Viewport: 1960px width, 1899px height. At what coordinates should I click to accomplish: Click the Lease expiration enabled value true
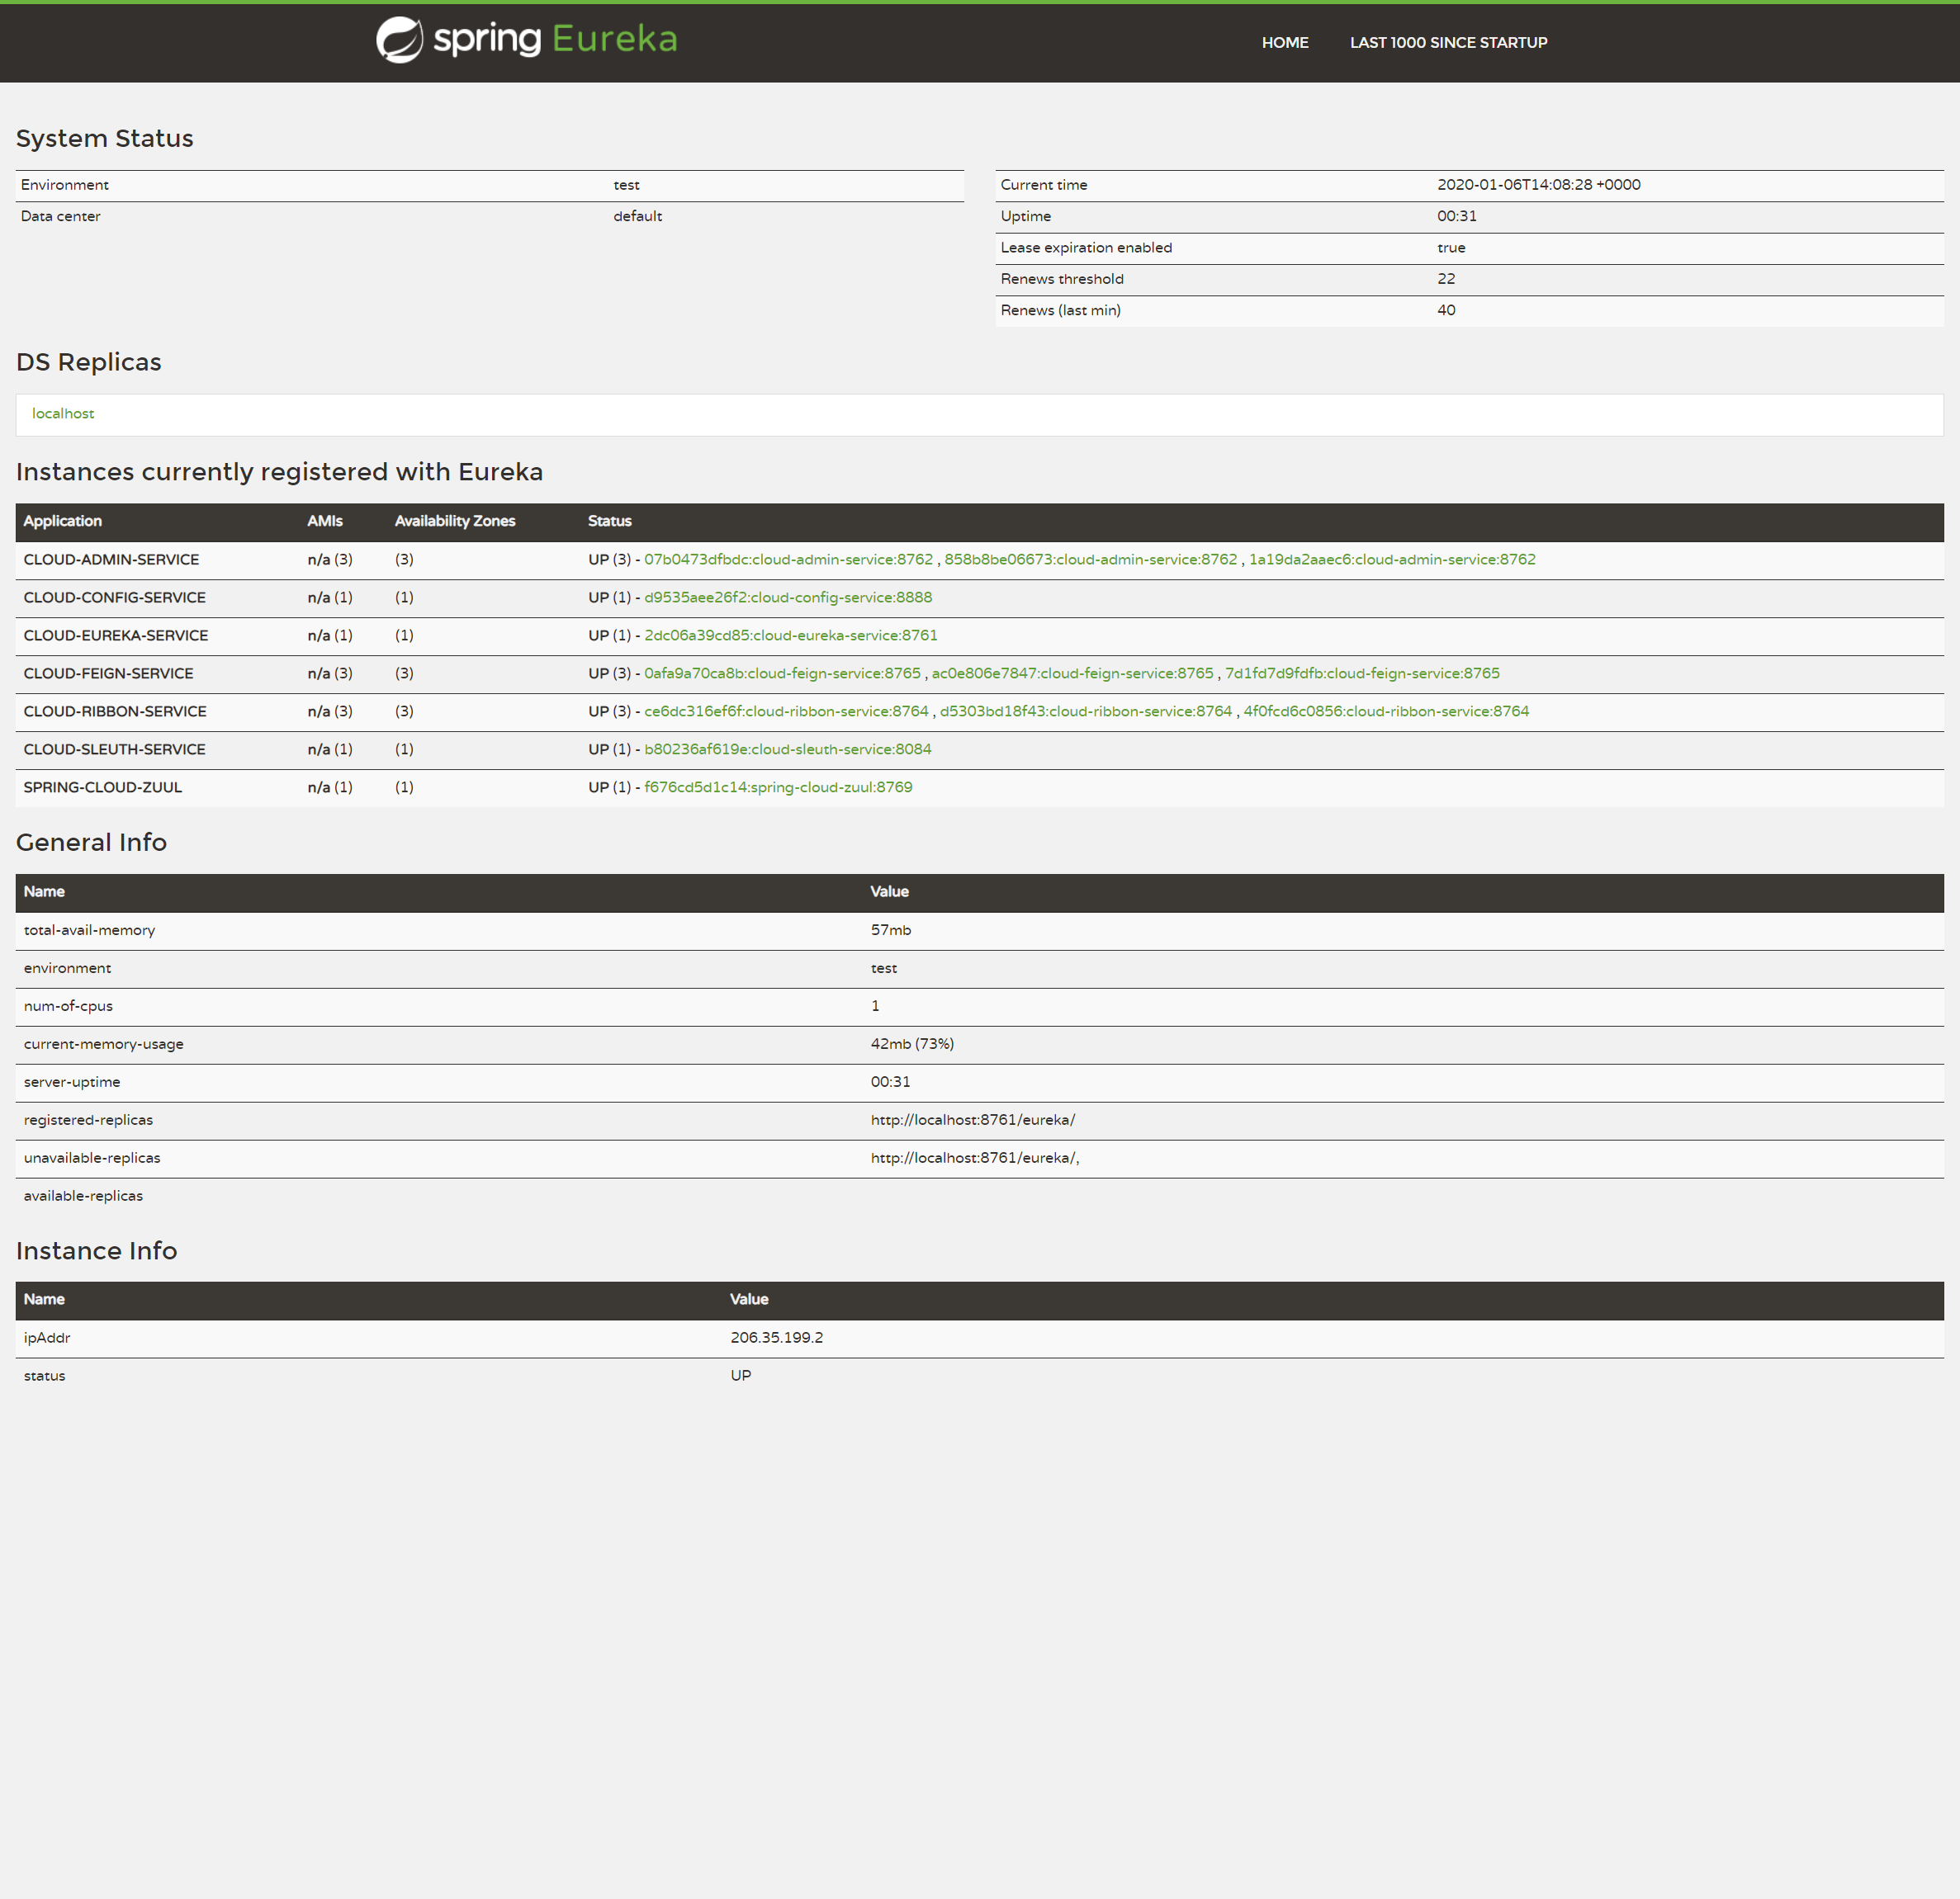point(1451,248)
